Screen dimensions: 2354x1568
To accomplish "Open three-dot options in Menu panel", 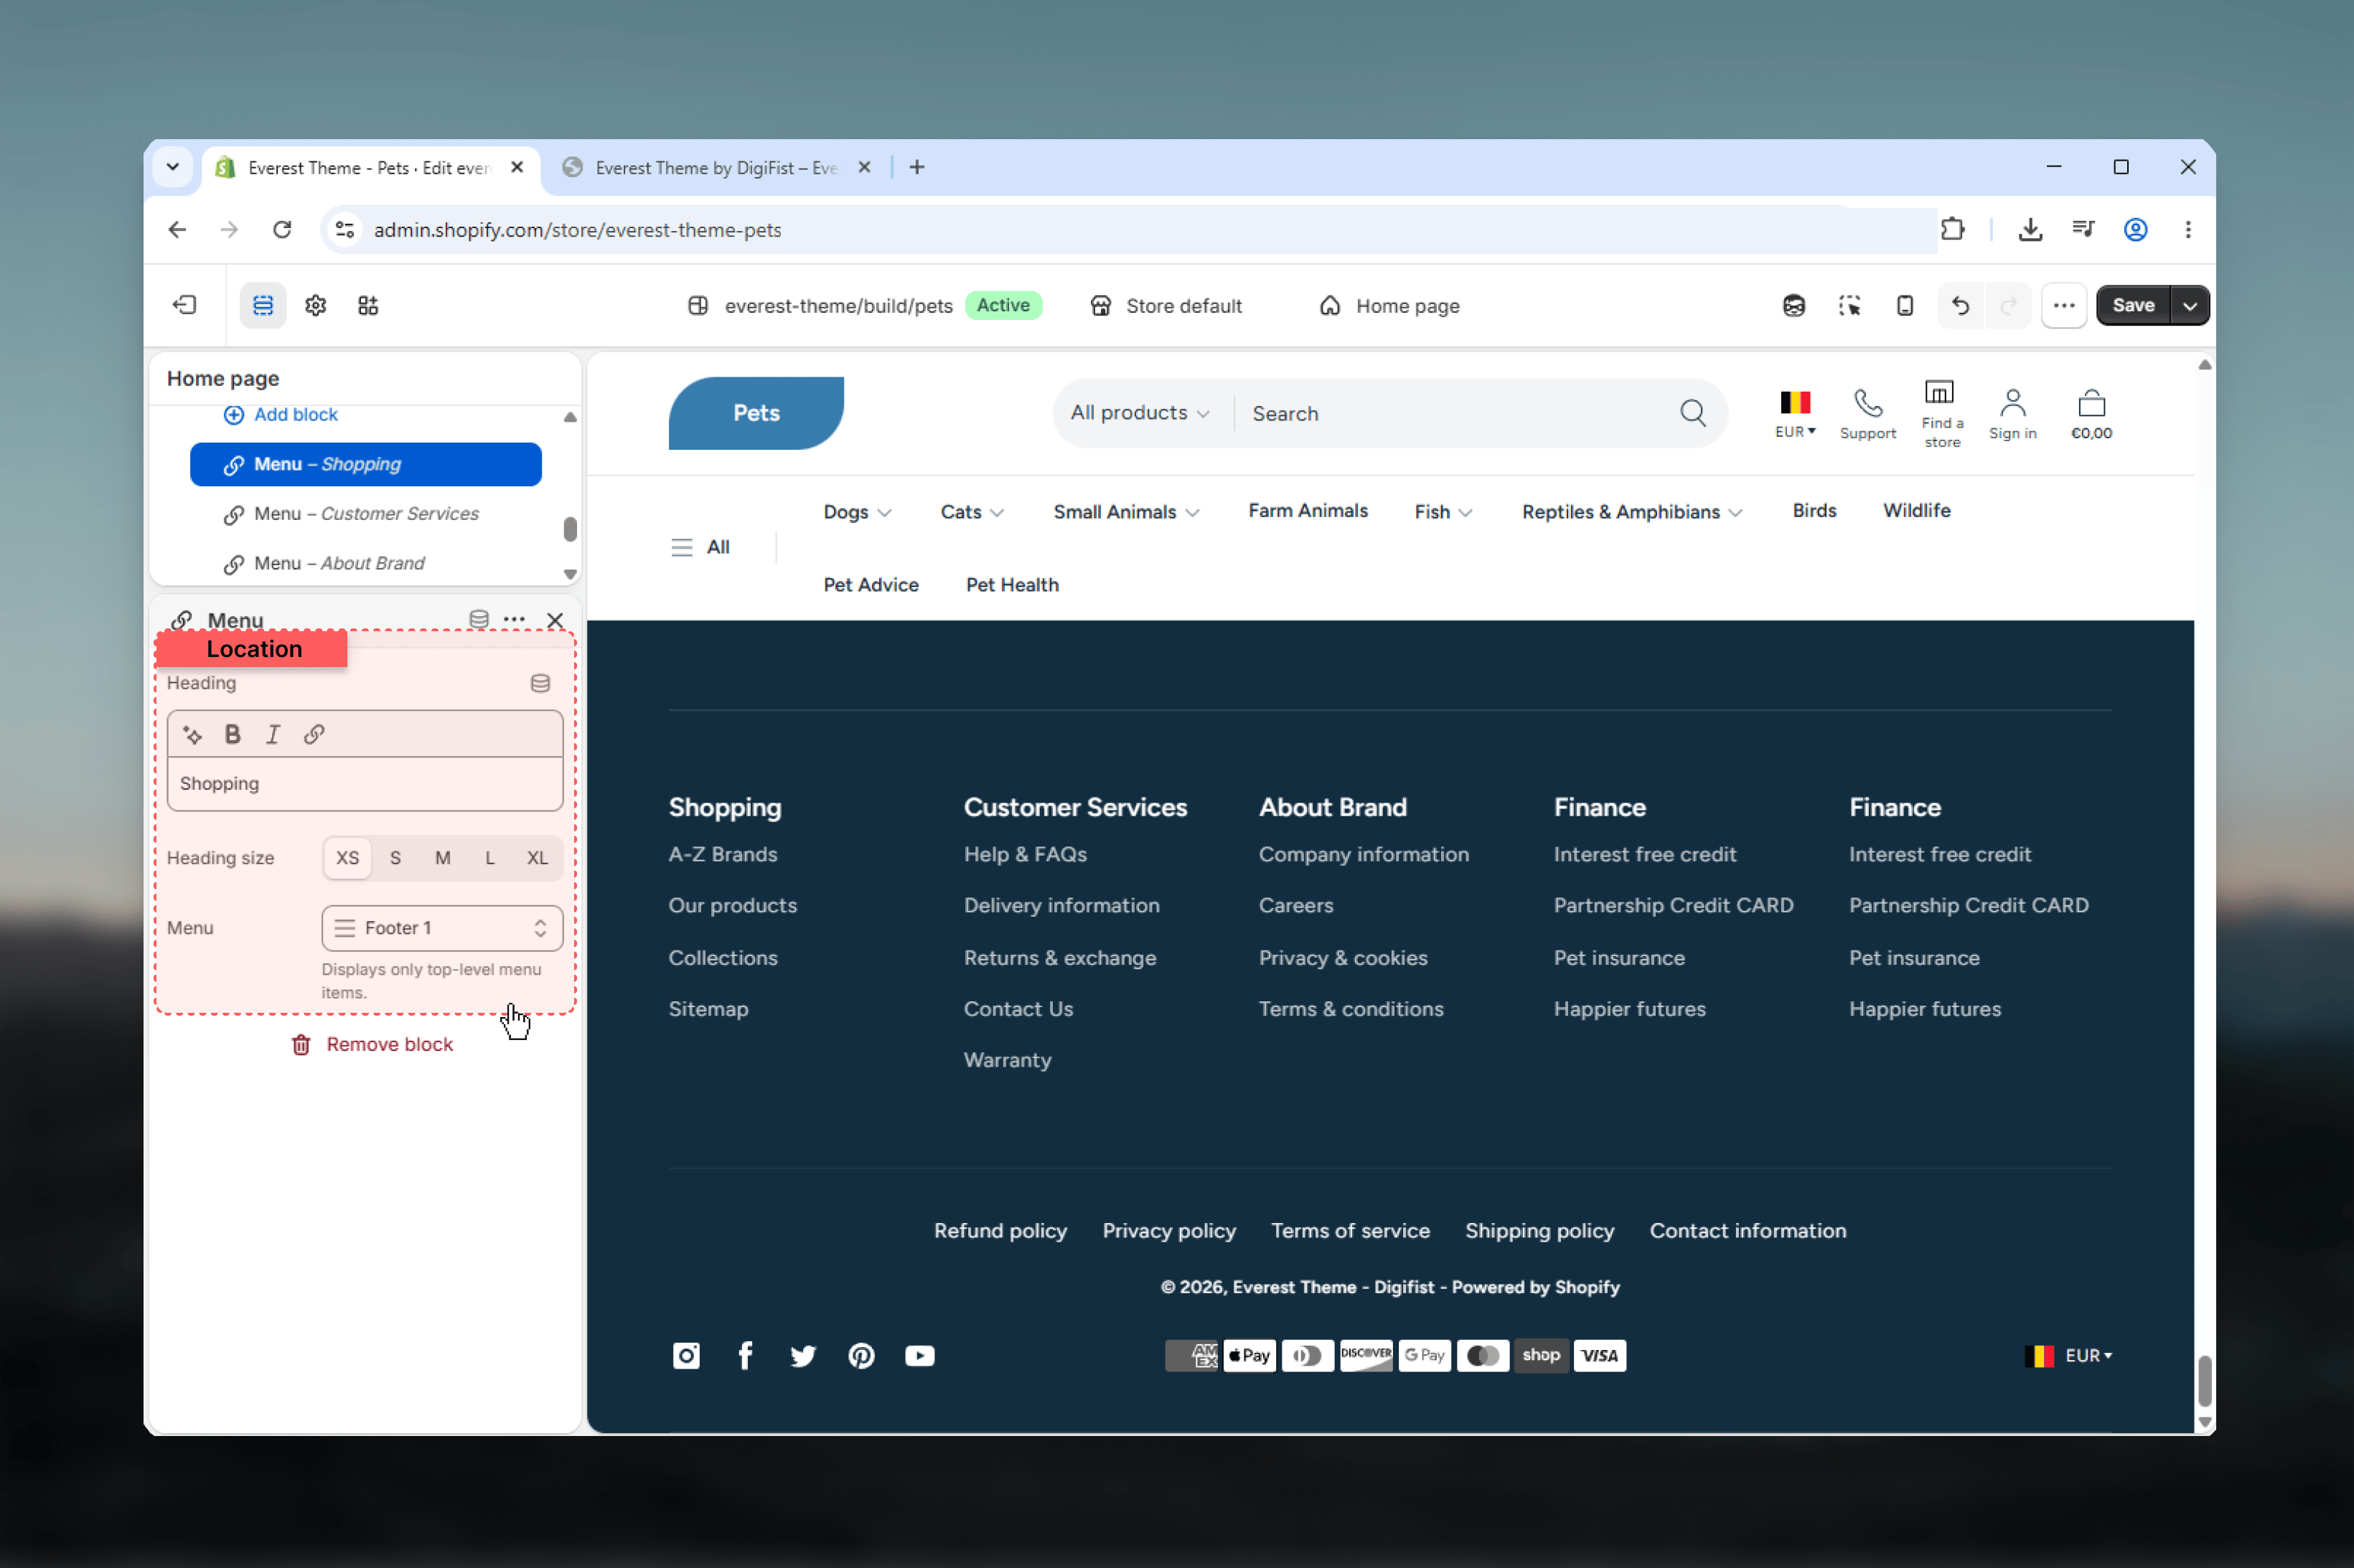I will pos(514,620).
